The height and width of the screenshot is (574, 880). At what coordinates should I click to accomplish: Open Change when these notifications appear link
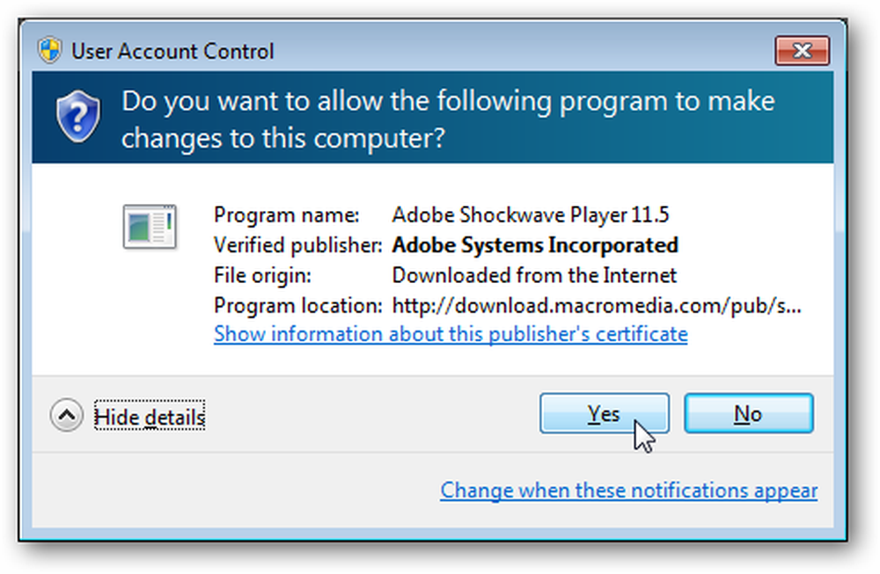coord(628,490)
